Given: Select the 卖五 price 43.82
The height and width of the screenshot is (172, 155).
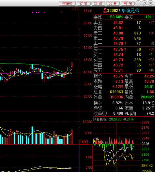Looking at the screenshot, I should (118, 23).
